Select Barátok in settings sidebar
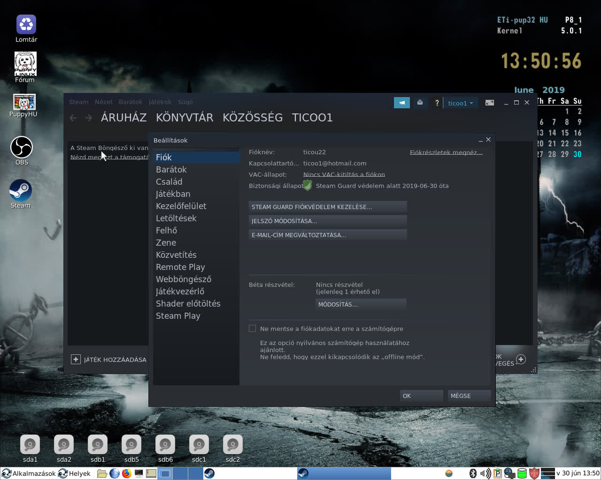The image size is (601, 480). pyautogui.click(x=196, y=169)
